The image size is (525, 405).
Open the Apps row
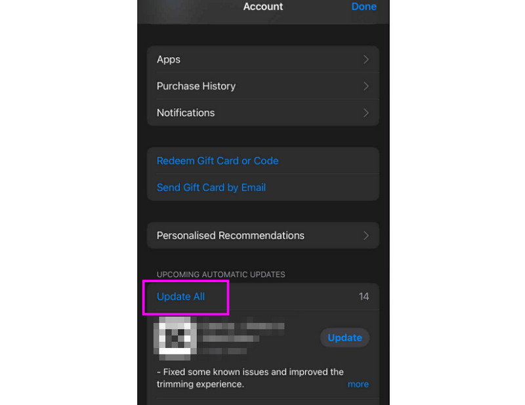click(x=263, y=59)
